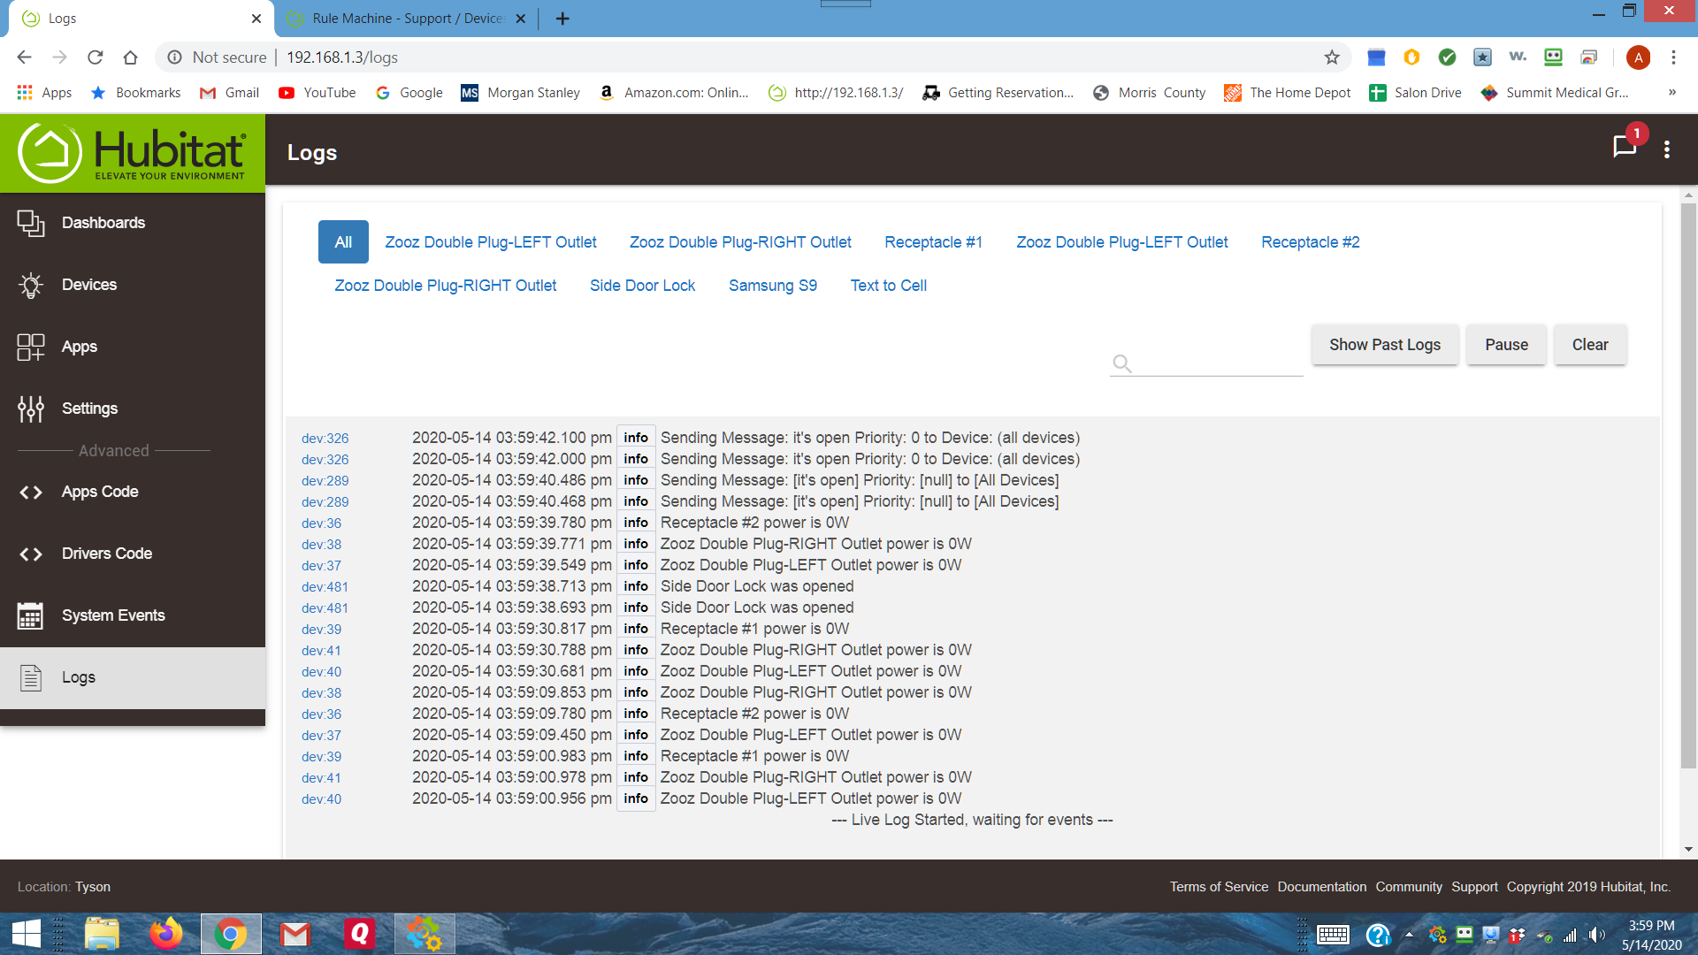Filter logs by Receptacle #1

(933, 242)
